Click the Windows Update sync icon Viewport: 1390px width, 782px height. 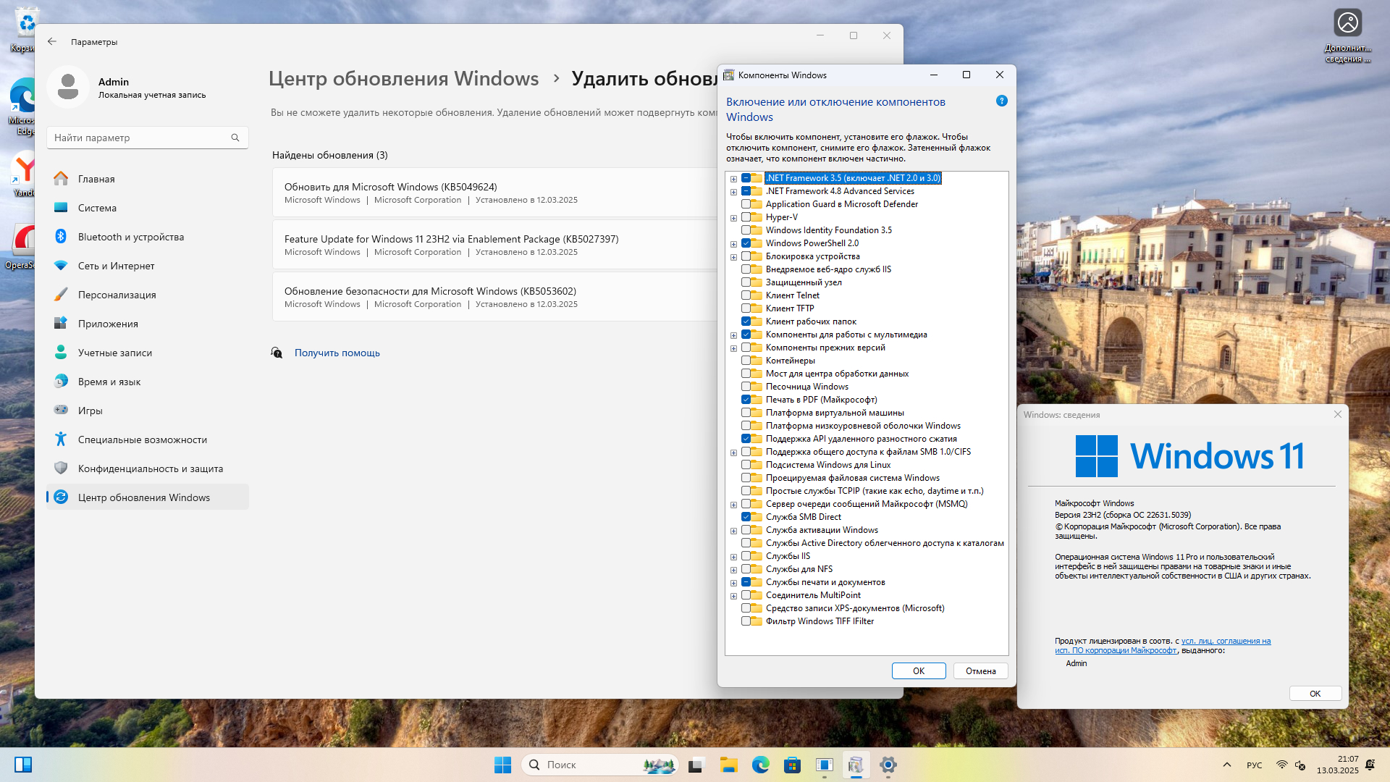(x=61, y=497)
